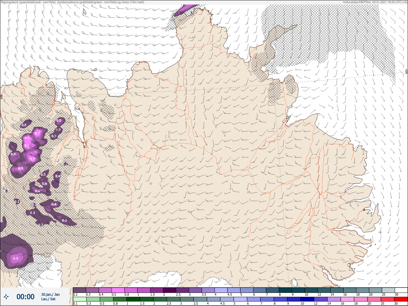Select white top-row swatch right of 30

(x=401, y=290)
